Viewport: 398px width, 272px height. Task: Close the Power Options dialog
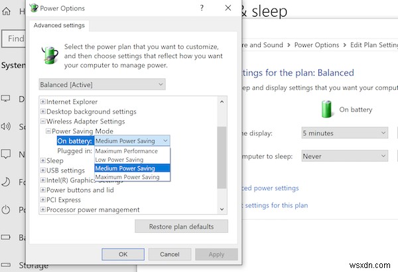coord(228,8)
